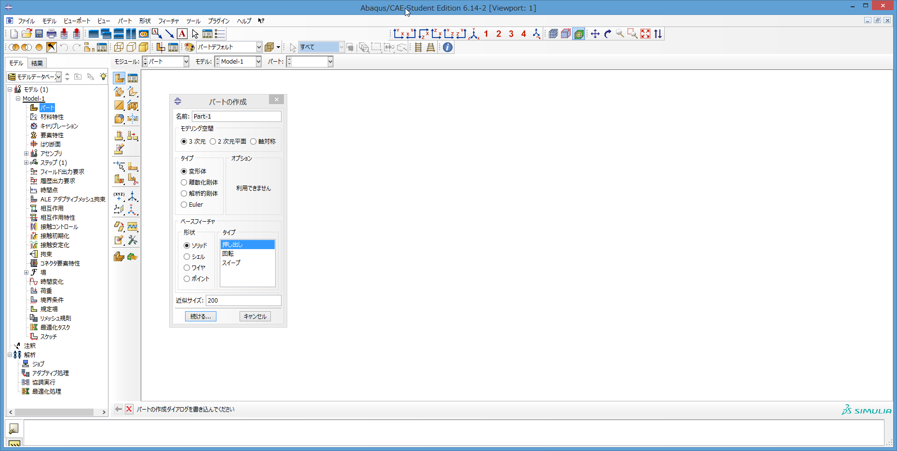897x451 pixels.
Task: Click the Print icon in toolbar
Action: [52, 34]
